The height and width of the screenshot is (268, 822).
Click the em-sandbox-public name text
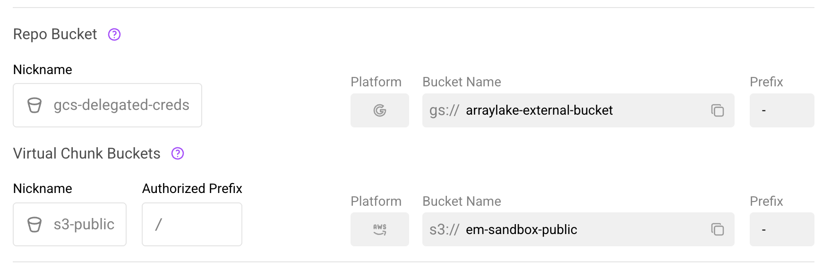[x=522, y=229]
